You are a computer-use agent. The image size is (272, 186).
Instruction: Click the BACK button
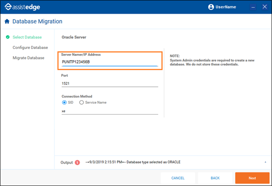pyautogui.click(x=215, y=178)
